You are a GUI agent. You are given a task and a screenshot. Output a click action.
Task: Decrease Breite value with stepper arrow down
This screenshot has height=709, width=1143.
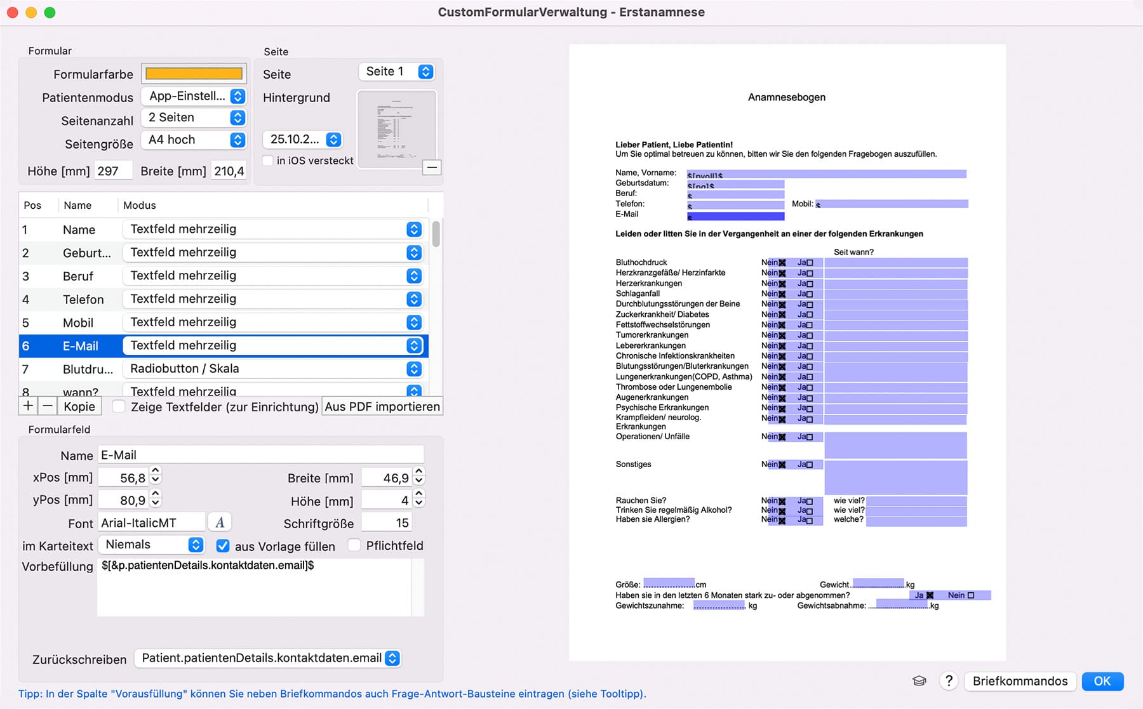click(418, 482)
